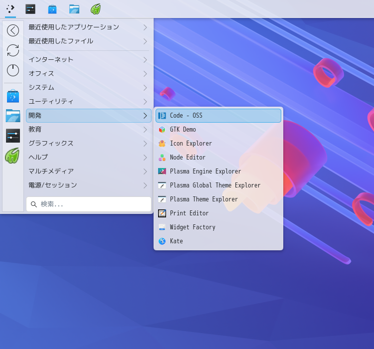The width and height of the screenshot is (374, 349).
Task: Click the Icon Explorer icon
Action: click(162, 144)
